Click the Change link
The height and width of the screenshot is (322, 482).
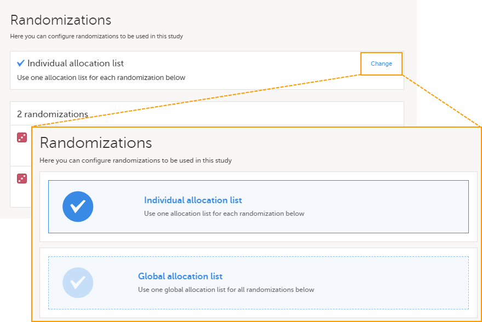381,64
